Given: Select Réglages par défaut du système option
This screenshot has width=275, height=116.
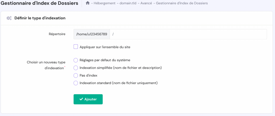Looking at the screenshot, I should [x=76, y=60].
